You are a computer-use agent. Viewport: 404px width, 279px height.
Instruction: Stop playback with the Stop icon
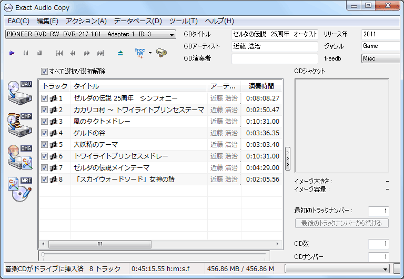[x=39, y=53]
